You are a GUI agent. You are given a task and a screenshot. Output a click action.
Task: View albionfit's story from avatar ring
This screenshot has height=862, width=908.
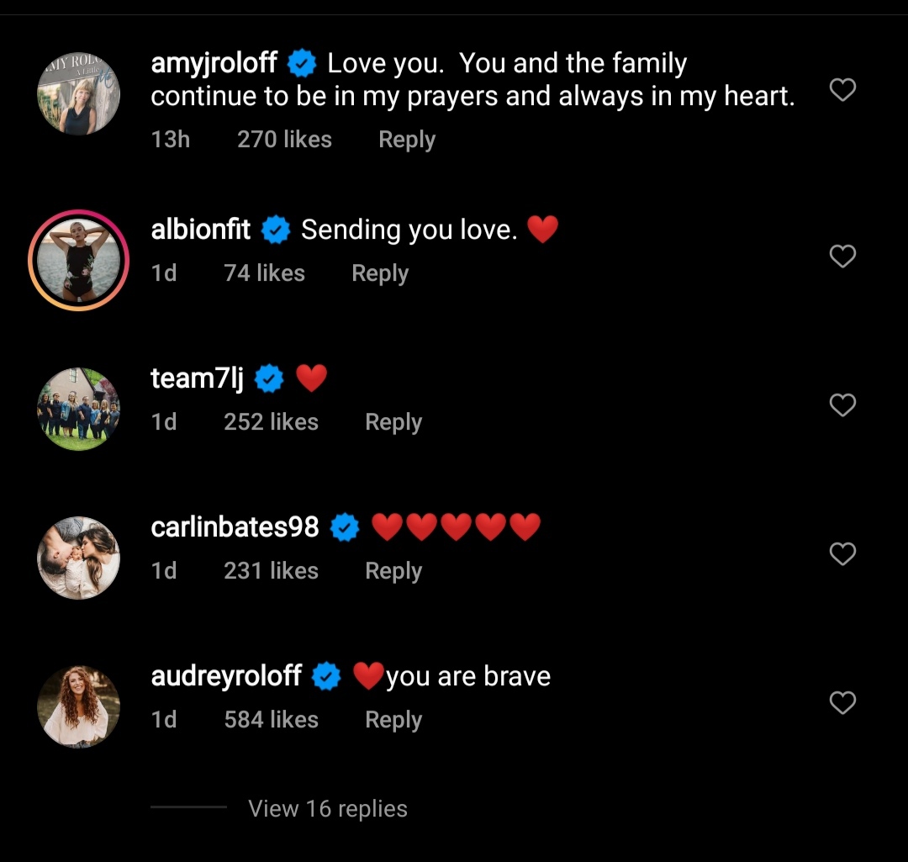coord(78,260)
